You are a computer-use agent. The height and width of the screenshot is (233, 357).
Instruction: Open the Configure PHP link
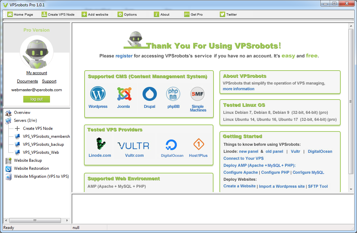click(275, 172)
